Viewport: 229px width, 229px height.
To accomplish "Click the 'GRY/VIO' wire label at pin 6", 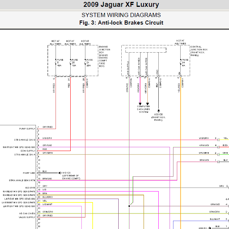I will pyautogui.click(x=47, y=145).
